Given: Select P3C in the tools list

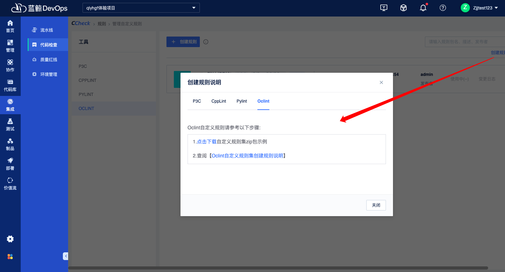Looking at the screenshot, I should point(114,66).
